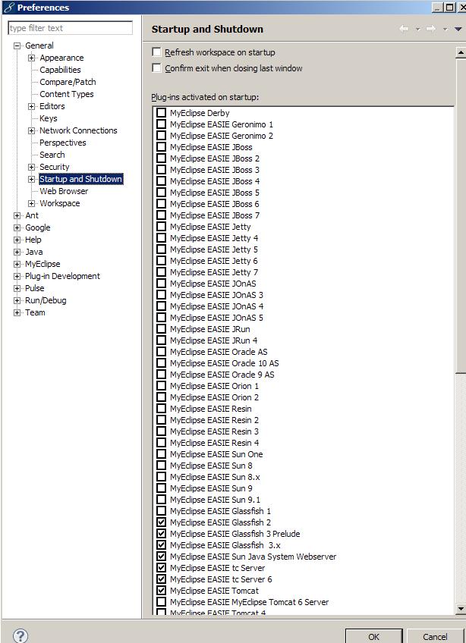The height and width of the screenshot is (643, 466).
Task: Select MyEclipse EASIE Oracle 9 AS row
Action: (222, 375)
